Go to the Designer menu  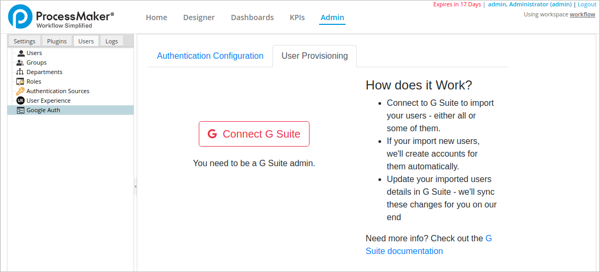(199, 17)
